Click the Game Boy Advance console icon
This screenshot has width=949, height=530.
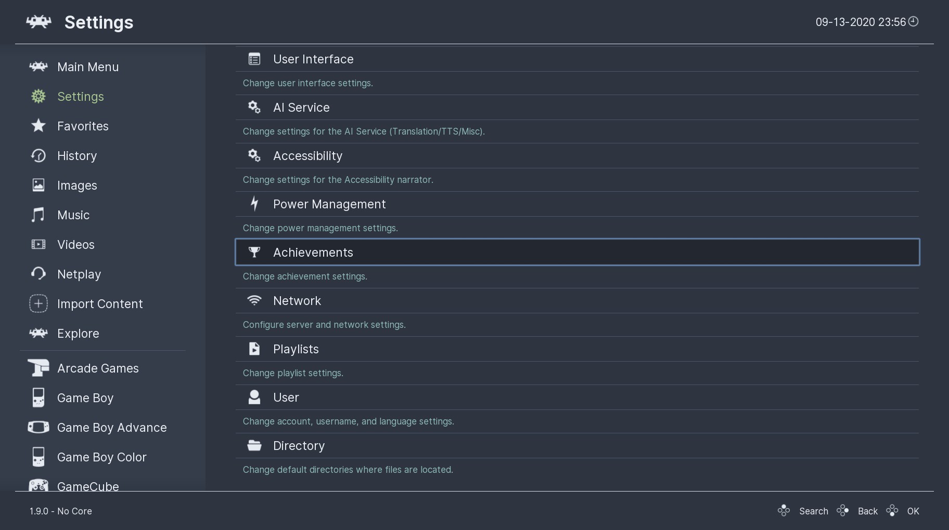[39, 427]
